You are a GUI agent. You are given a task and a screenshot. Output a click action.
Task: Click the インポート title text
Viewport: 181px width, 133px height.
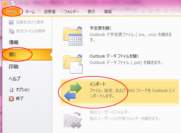click(98, 84)
